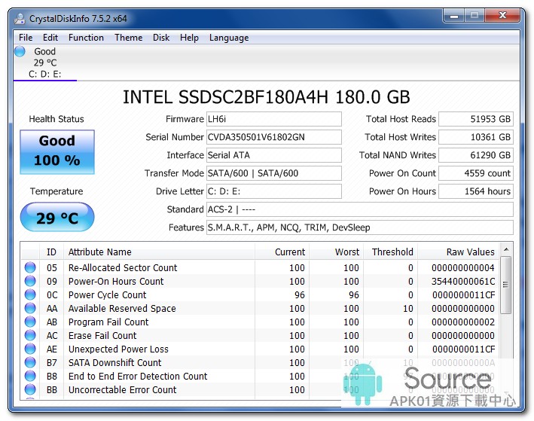
Task: Click the Raw Values column header
Action: coord(459,252)
